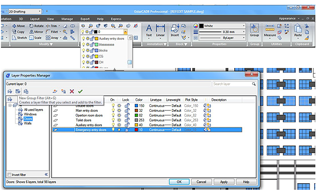Screen dimensions: 316x195
Task: Click color swatch 150 for Double doors
Action: (137, 105)
